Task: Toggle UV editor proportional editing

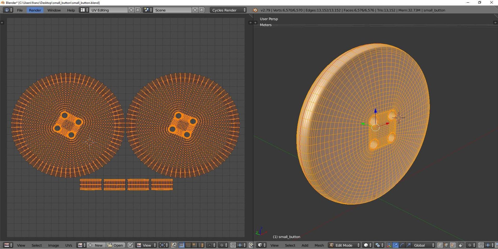Action: 223,245
